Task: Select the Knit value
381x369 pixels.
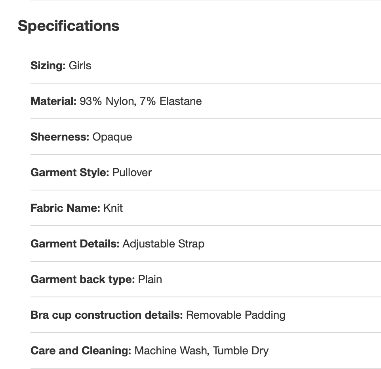Action: (x=113, y=208)
